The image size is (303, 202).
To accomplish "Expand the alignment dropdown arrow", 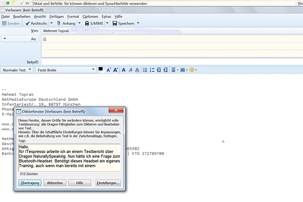I will click(177, 70).
